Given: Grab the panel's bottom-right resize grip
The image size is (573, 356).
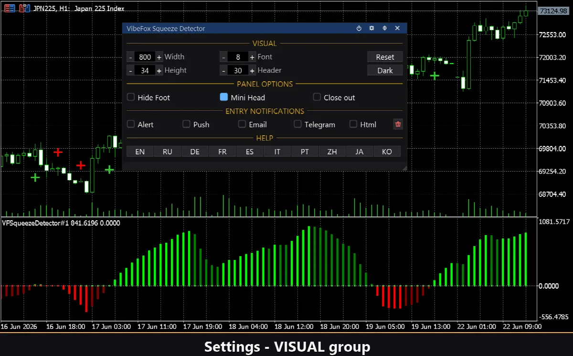Looking at the screenshot, I should pos(405,168).
